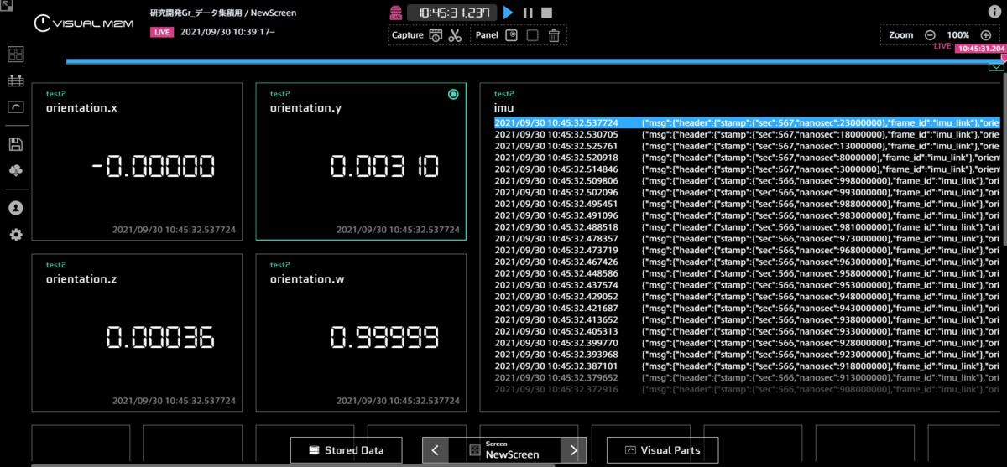The width and height of the screenshot is (1007, 467).
Task: Click the pink 10:45:31.204 timeline marker
Action: point(980,49)
